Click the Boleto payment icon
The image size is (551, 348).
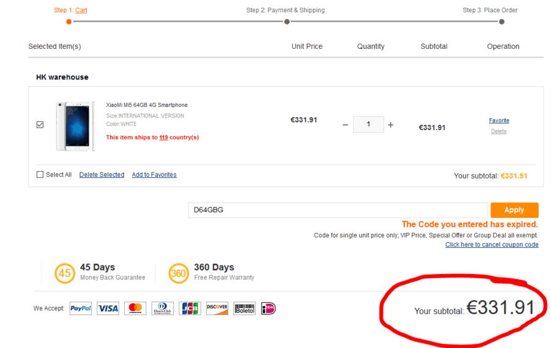coord(244,308)
